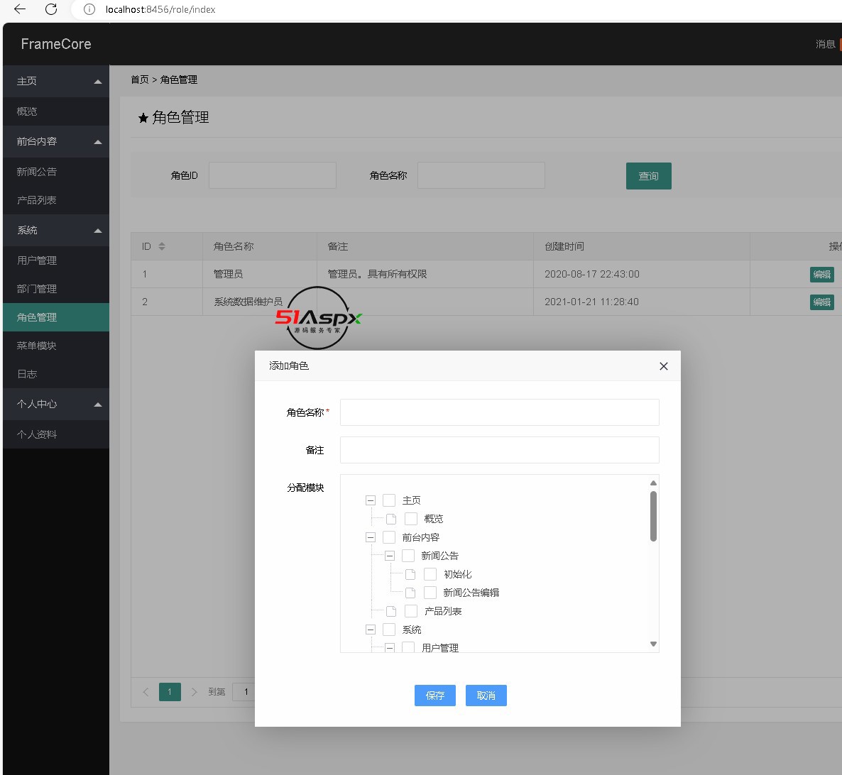Check the 主页 module checkbox
842x775 pixels.
point(389,500)
